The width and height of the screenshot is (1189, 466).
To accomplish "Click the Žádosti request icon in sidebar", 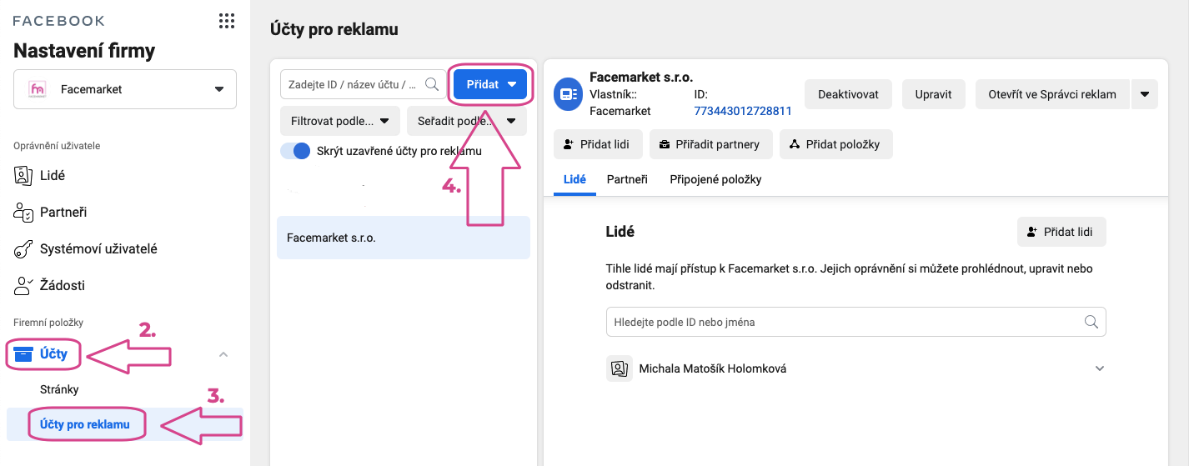I will pyautogui.click(x=23, y=286).
